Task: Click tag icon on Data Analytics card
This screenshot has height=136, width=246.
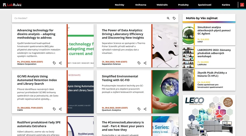Action: (139, 63)
